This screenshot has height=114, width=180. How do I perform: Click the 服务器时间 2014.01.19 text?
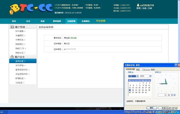click(68, 13)
